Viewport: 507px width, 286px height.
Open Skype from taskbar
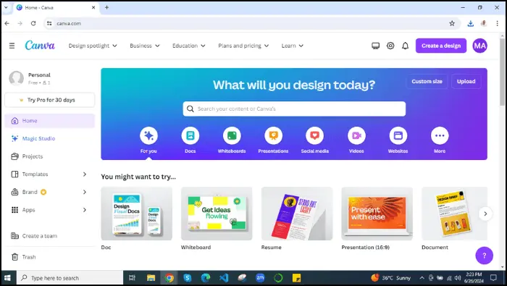pos(187,278)
